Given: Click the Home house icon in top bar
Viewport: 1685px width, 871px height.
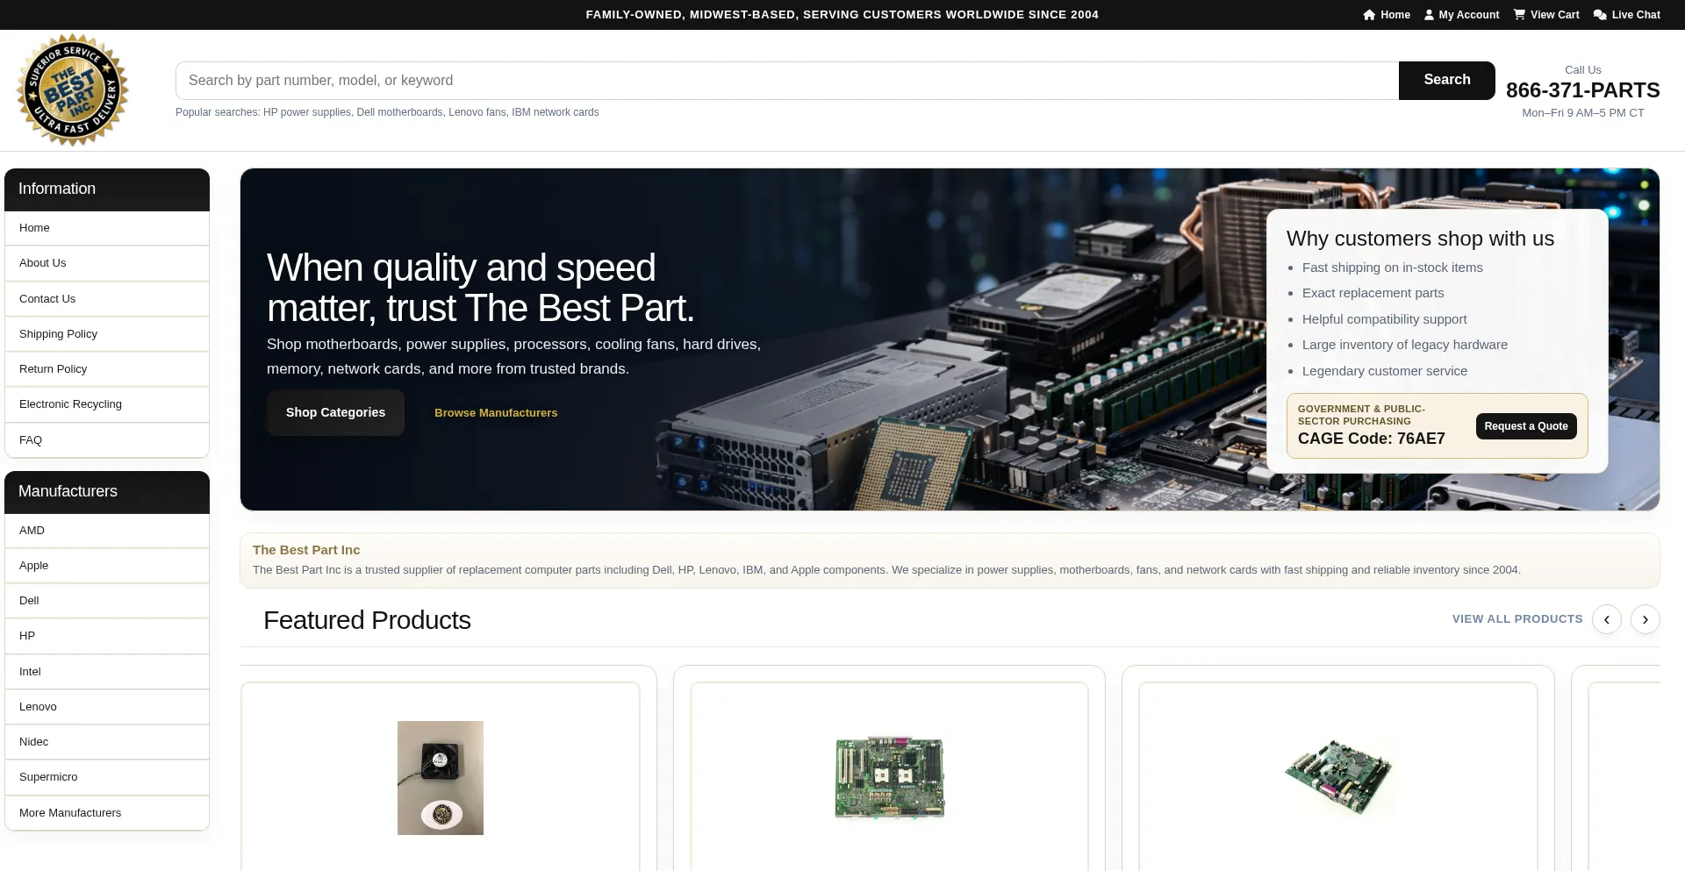Looking at the screenshot, I should pos(1369,15).
